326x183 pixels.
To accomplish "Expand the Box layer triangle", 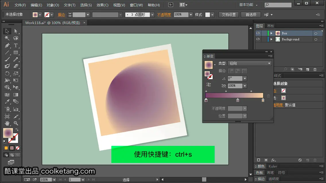I will click(x=271, y=33).
